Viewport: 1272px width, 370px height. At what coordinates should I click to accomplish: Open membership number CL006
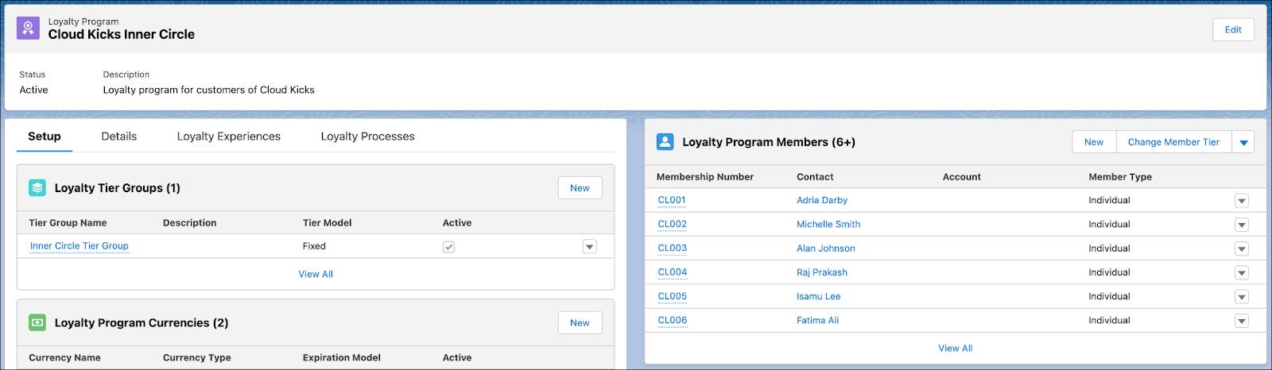click(x=673, y=320)
